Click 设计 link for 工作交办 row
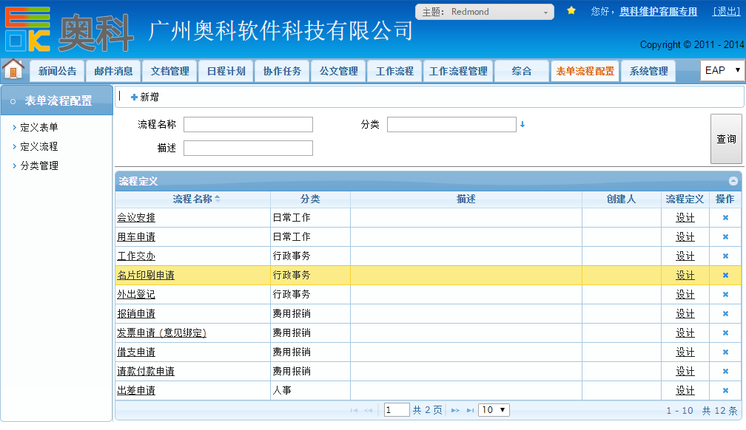 coord(685,256)
